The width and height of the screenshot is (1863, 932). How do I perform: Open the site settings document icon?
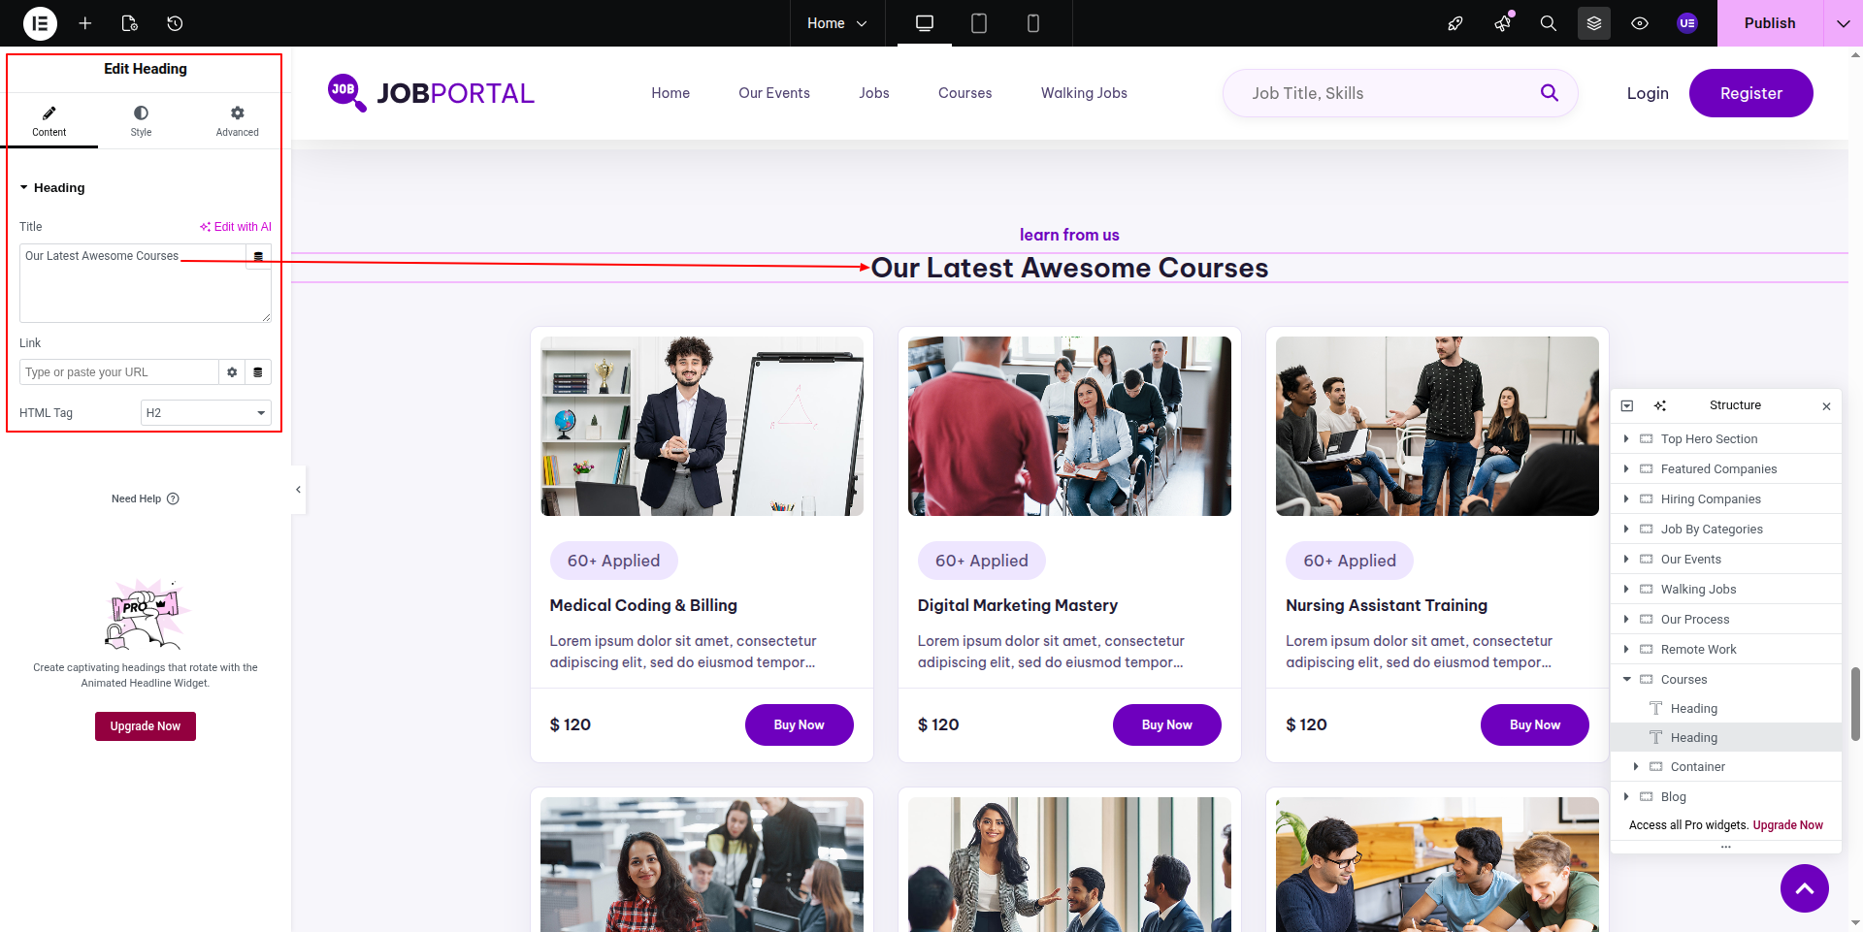(130, 23)
